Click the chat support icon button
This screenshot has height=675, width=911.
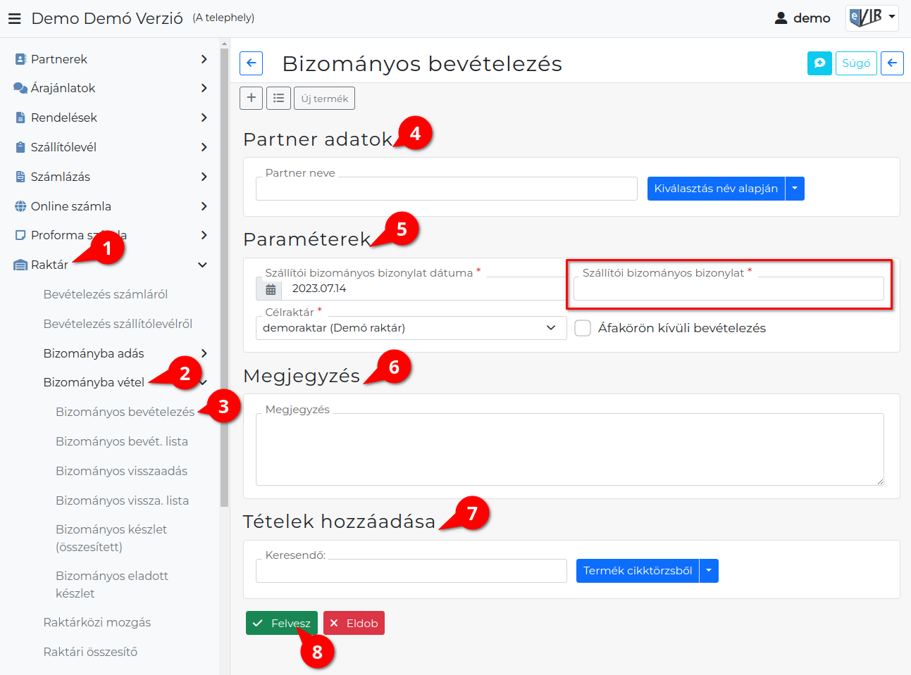tap(819, 63)
